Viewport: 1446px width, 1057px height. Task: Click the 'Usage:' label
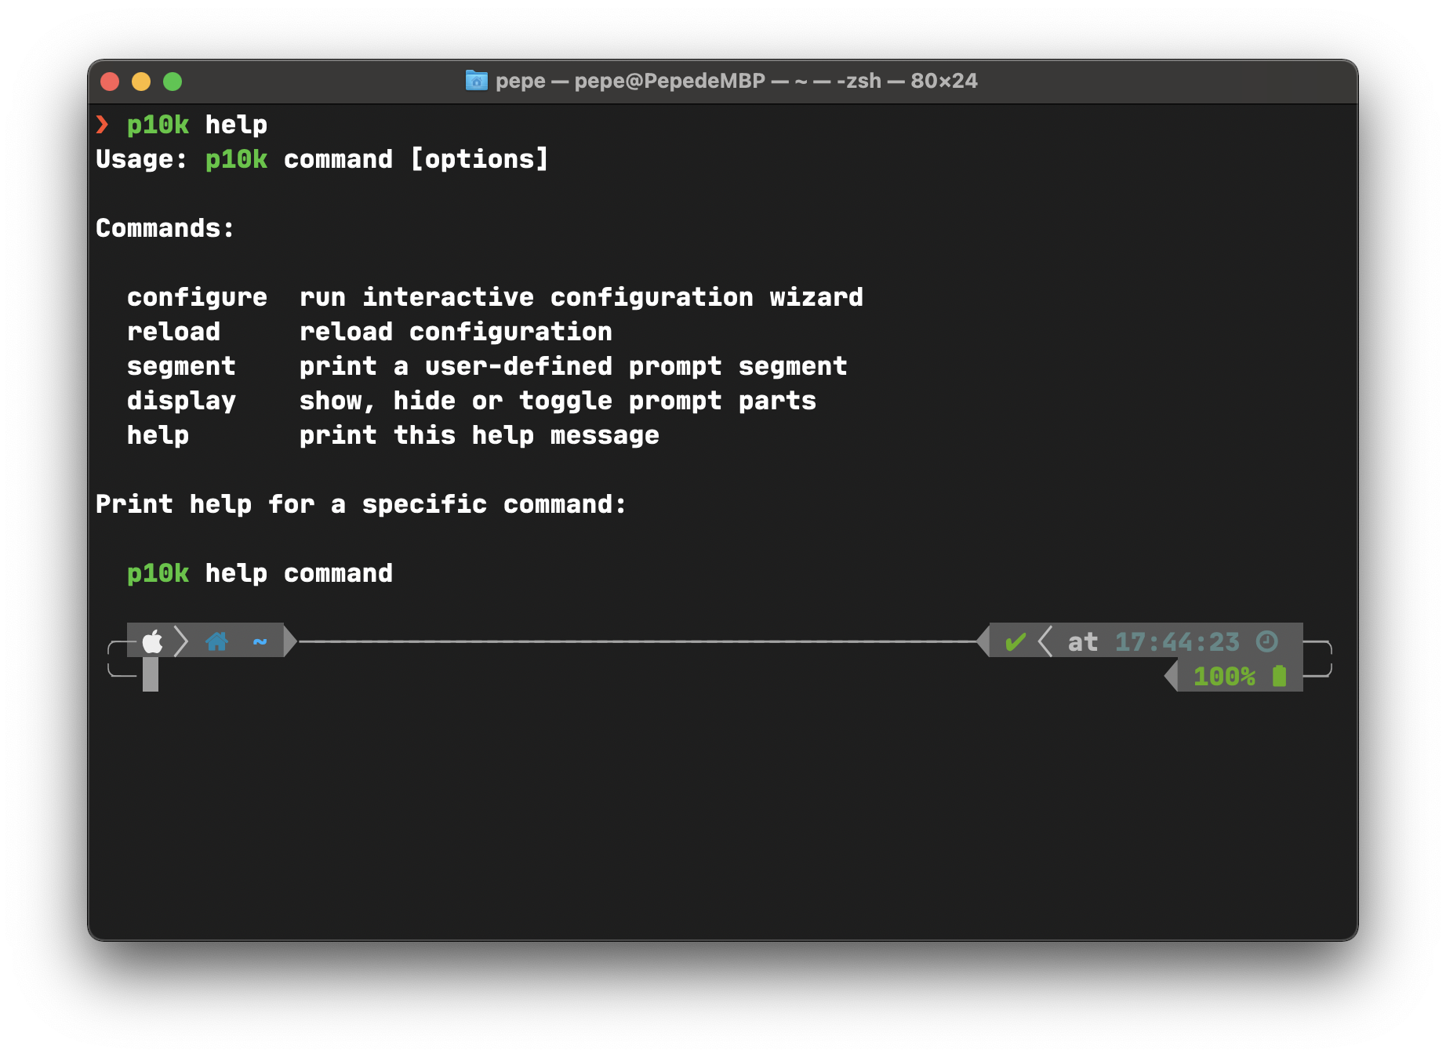pos(141,159)
